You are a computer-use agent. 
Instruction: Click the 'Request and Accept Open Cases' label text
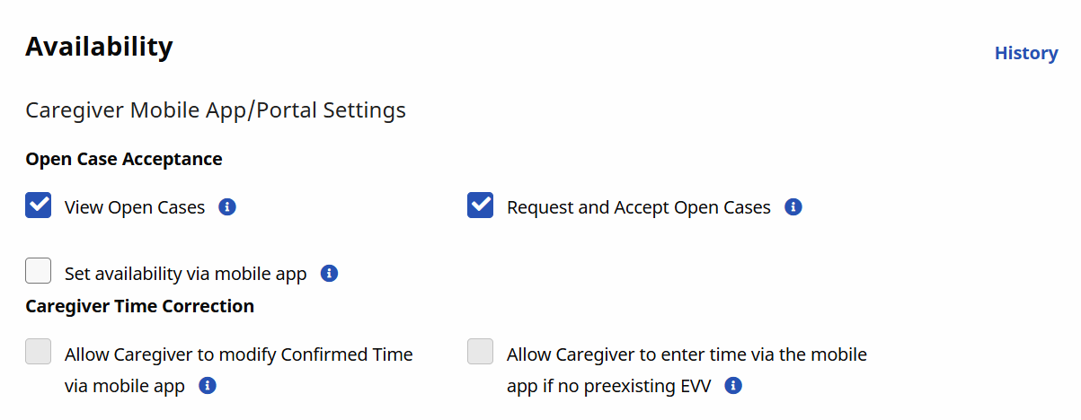coord(638,207)
